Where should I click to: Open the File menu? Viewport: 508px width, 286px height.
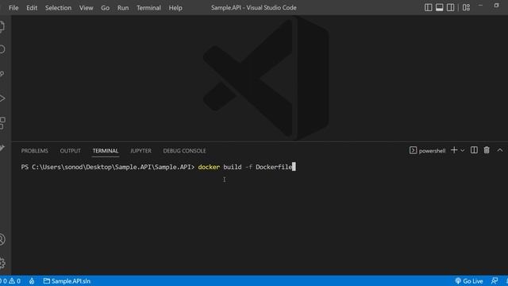pyautogui.click(x=13, y=8)
